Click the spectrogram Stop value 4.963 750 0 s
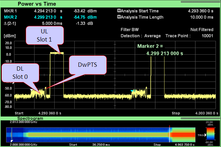The width and height of the screenshot is (221, 147). click(x=185, y=145)
